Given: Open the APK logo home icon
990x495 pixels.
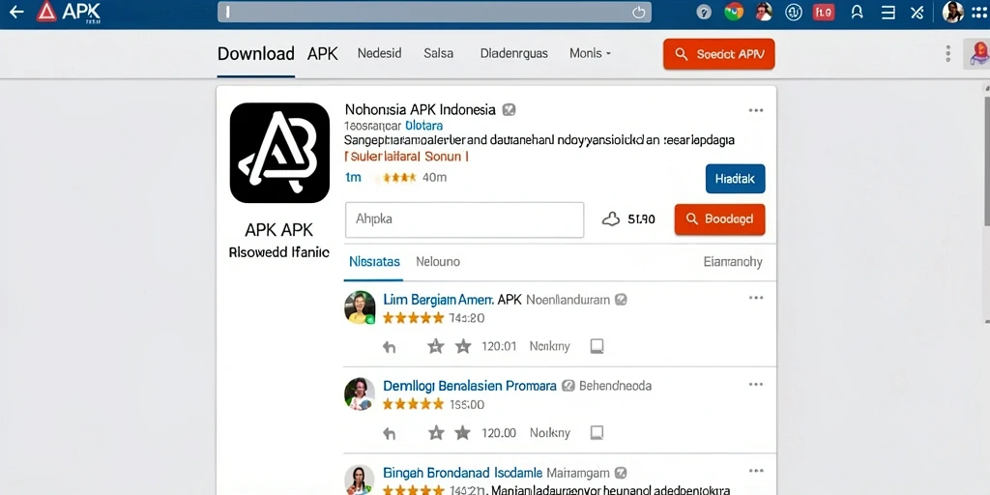Looking at the screenshot, I should pyautogui.click(x=68, y=12).
